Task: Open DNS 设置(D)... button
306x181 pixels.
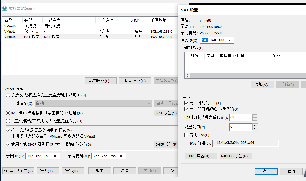Action: click(201, 156)
